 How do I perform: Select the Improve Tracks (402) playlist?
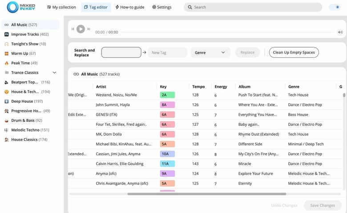coord(31,34)
